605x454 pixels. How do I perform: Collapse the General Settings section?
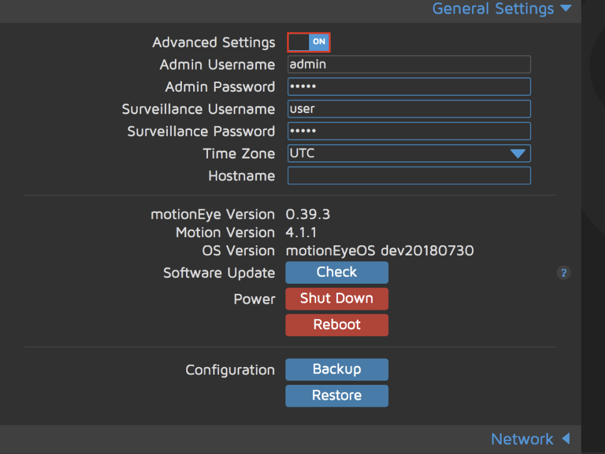(502, 8)
